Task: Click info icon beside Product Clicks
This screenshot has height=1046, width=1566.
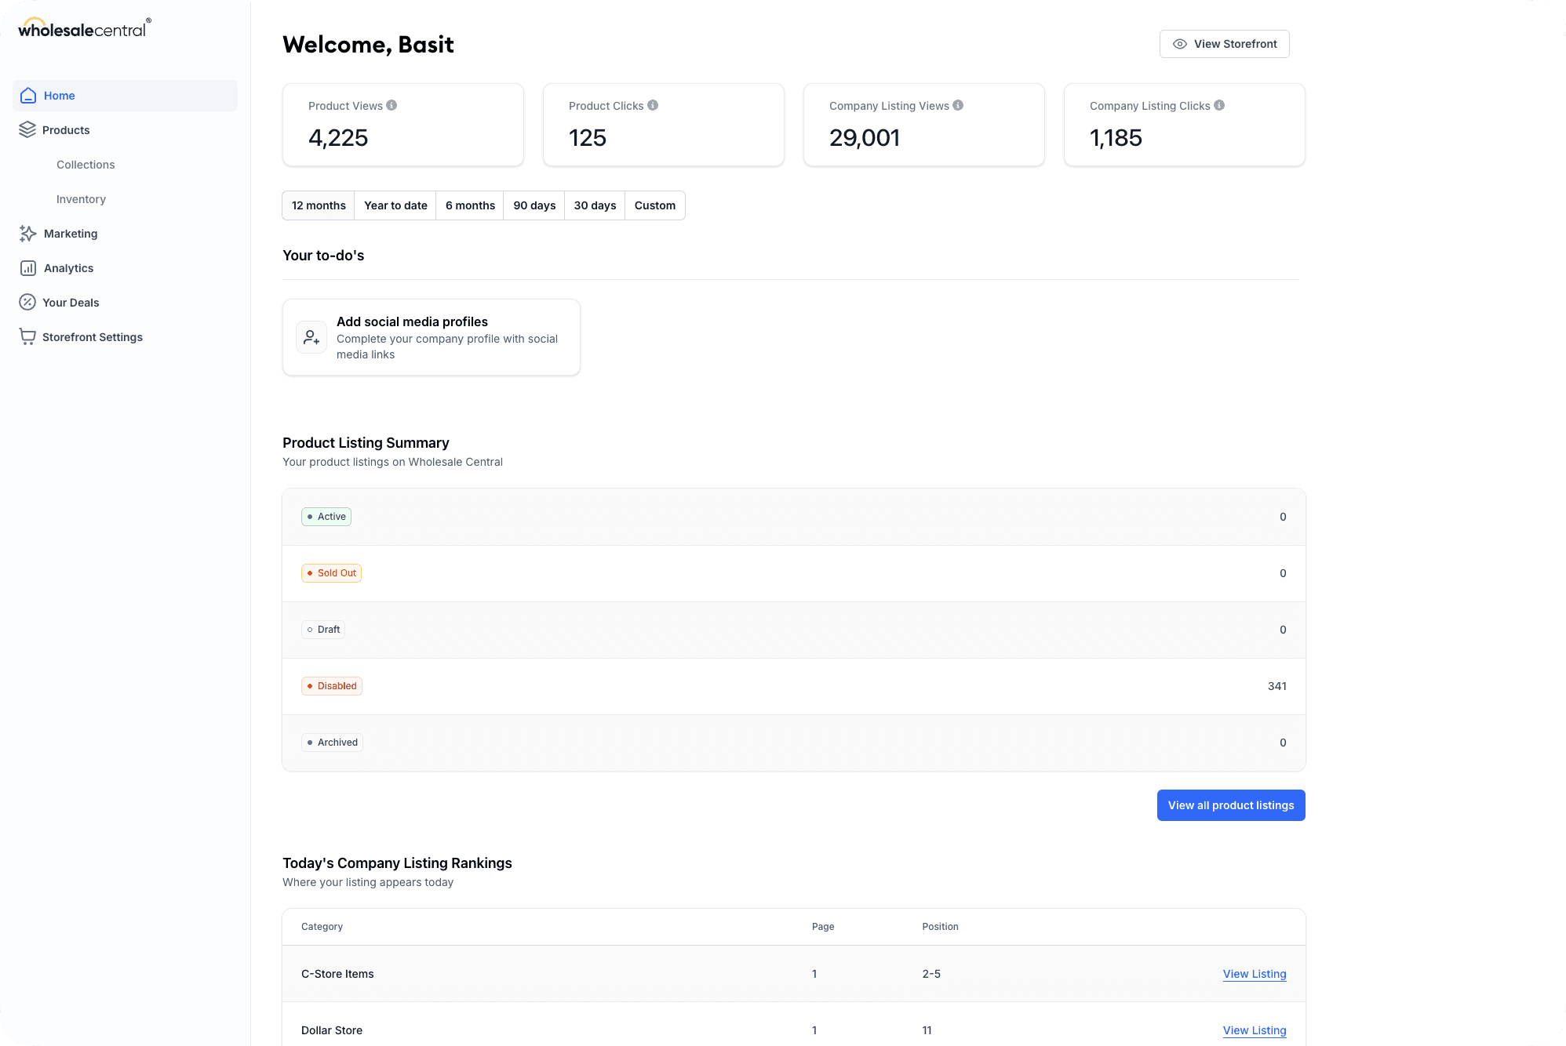Action: pyautogui.click(x=653, y=105)
